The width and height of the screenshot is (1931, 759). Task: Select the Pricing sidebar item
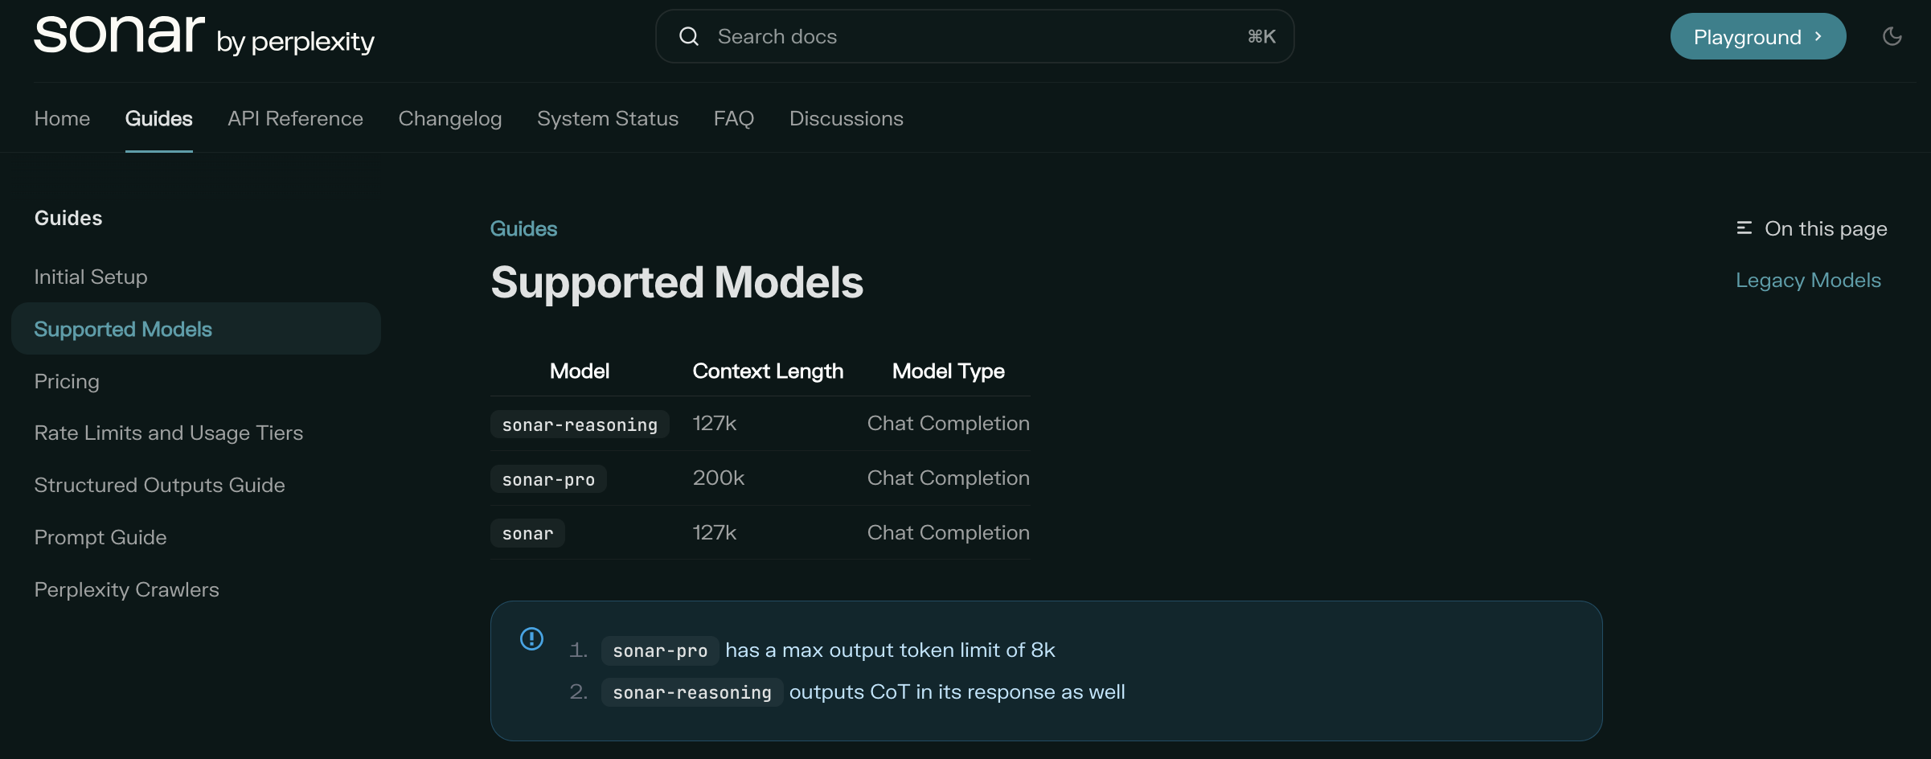67,381
